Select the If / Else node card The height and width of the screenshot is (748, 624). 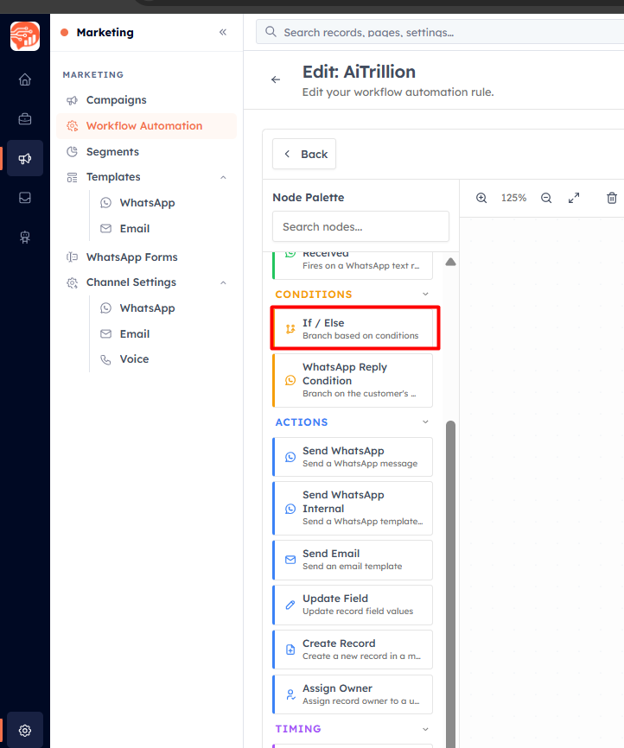click(x=353, y=329)
